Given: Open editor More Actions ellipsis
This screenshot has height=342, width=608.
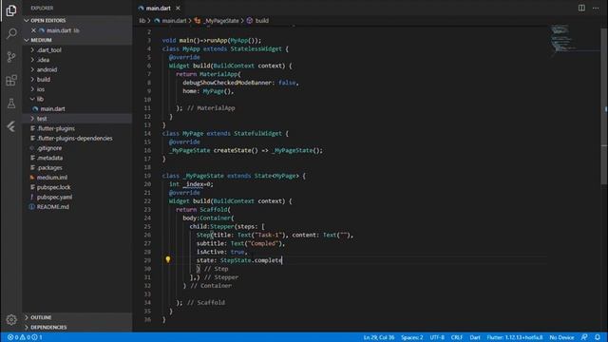Looking at the screenshot, I should pyautogui.click(x=596, y=8).
